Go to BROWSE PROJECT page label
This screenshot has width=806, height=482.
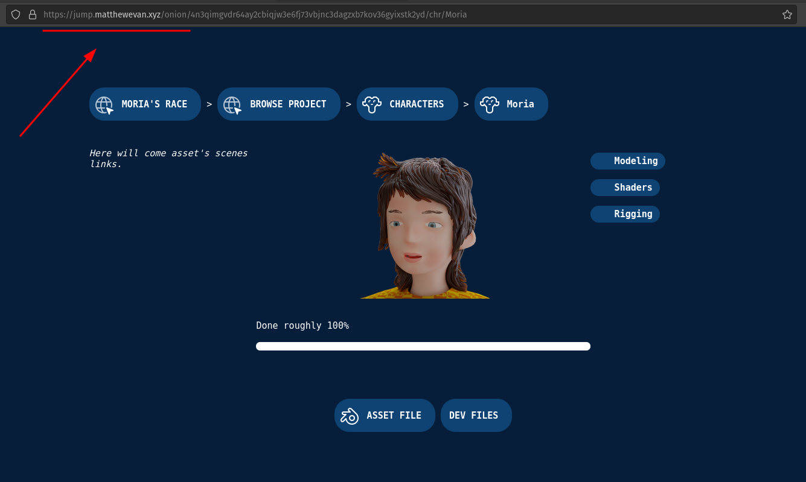coord(288,104)
